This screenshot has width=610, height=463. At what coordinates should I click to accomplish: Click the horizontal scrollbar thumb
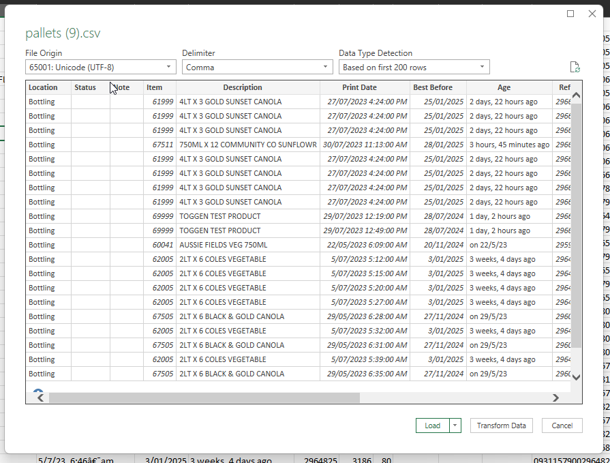pyautogui.click(x=204, y=398)
